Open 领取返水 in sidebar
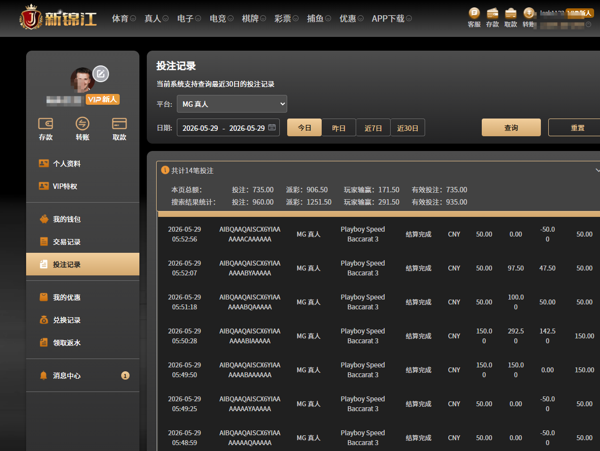Screen dimensions: 600x451 click(x=83, y=342)
